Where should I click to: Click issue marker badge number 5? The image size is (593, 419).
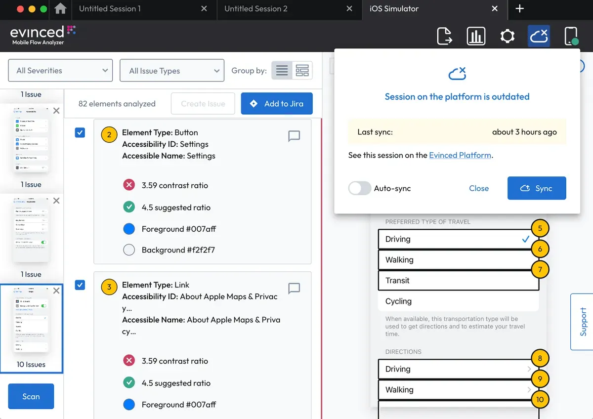540,228
